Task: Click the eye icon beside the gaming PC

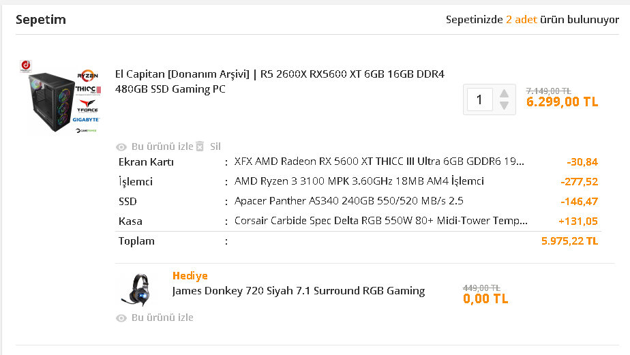Action: [121, 146]
